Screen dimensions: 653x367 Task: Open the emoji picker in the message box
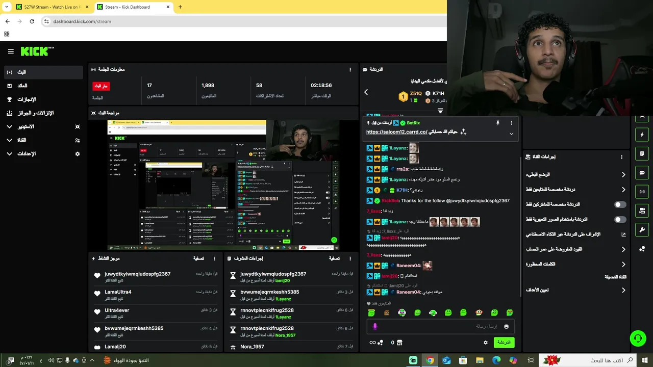506,326
